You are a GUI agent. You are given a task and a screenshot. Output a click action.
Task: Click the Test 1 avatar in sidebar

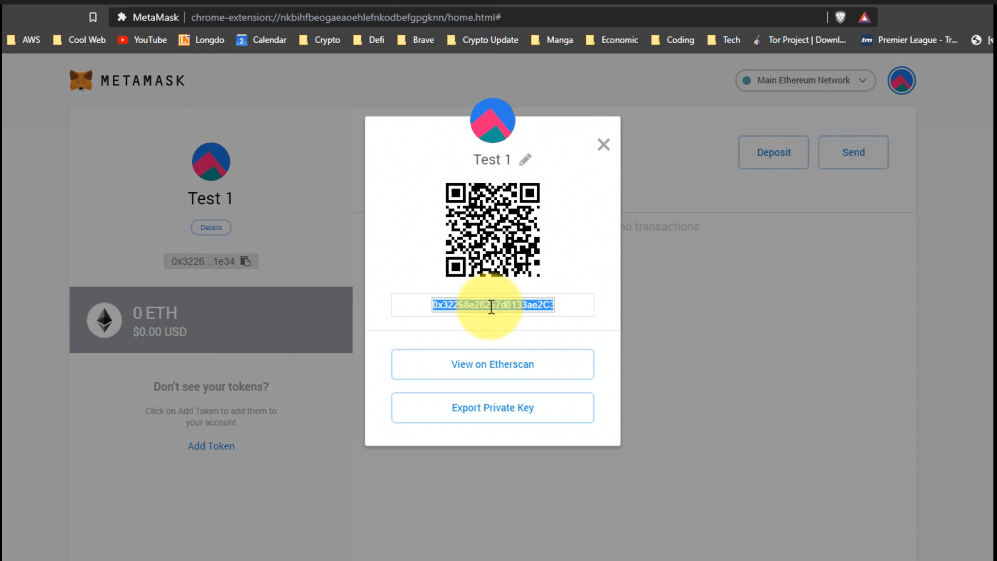click(211, 161)
